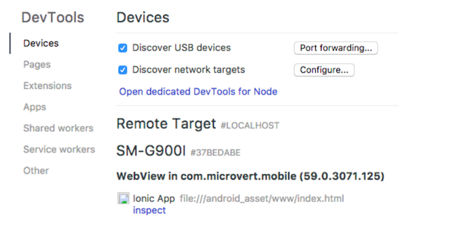This screenshot has height=227, width=451.
Task: Inspect the Ionic App WebView
Action: (149, 210)
